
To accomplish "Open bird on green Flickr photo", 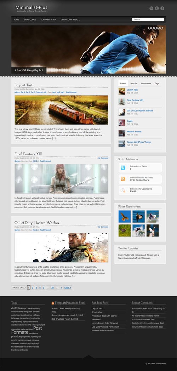I will 125,230.
